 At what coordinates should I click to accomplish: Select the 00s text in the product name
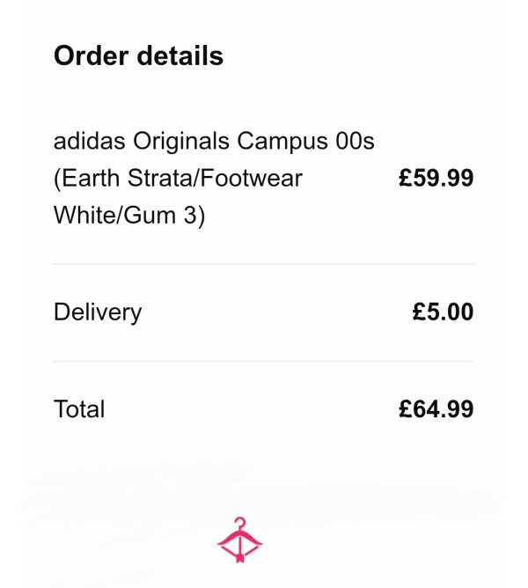(355, 141)
